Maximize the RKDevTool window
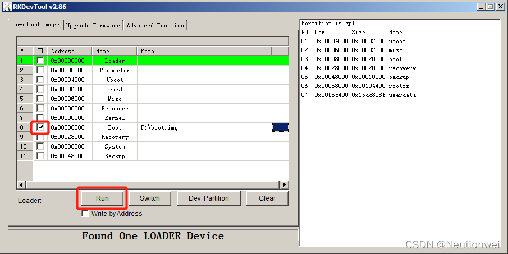Screen dimensions: 508x254 click(x=491, y=6)
